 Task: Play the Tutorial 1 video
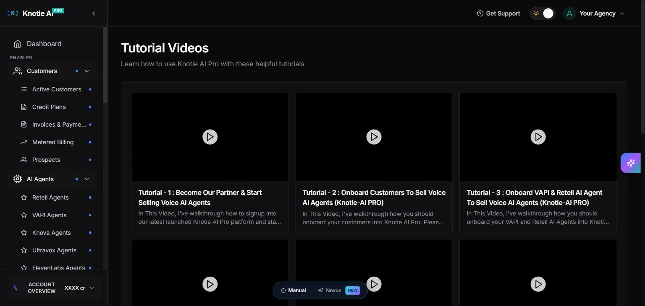point(210,137)
